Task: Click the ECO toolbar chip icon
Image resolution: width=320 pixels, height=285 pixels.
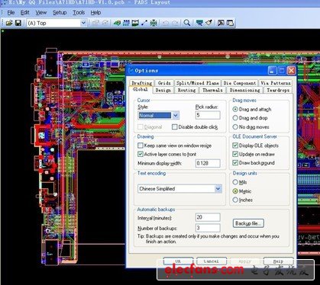Action: pos(154,23)
